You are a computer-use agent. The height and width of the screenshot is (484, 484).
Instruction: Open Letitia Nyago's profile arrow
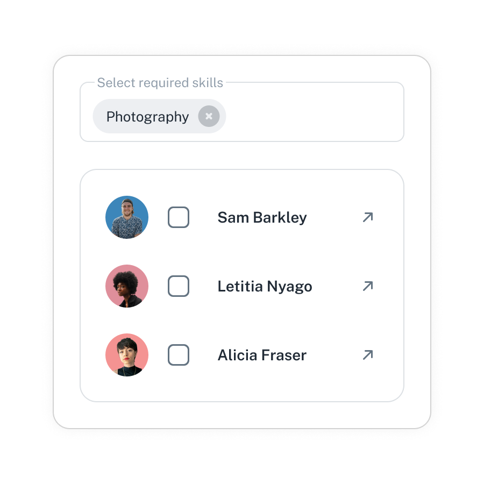368,286
